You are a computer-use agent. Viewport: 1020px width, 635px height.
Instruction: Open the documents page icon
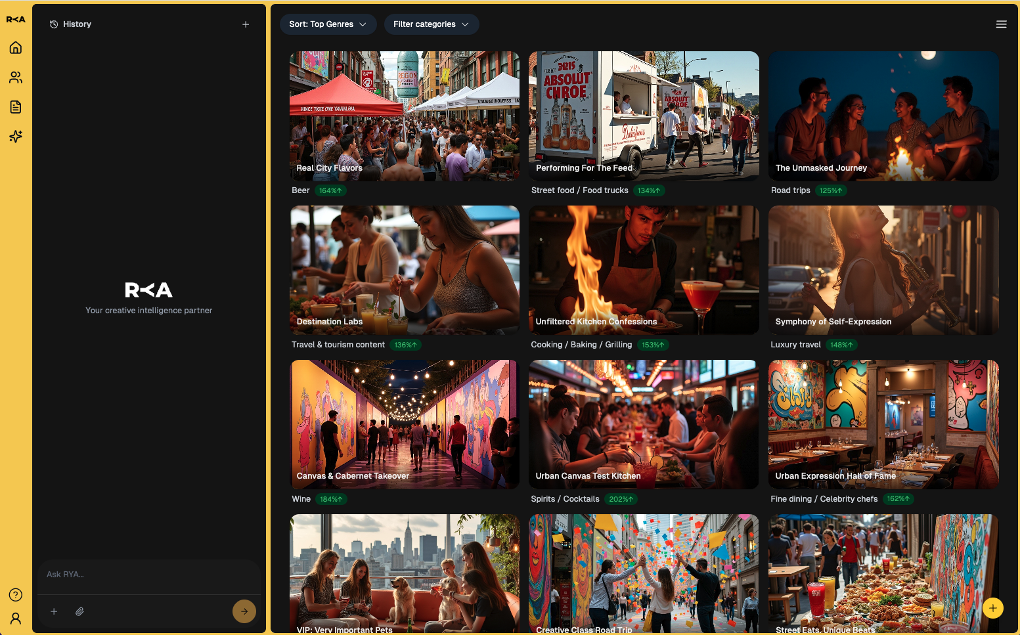click(x=16, y=107)
